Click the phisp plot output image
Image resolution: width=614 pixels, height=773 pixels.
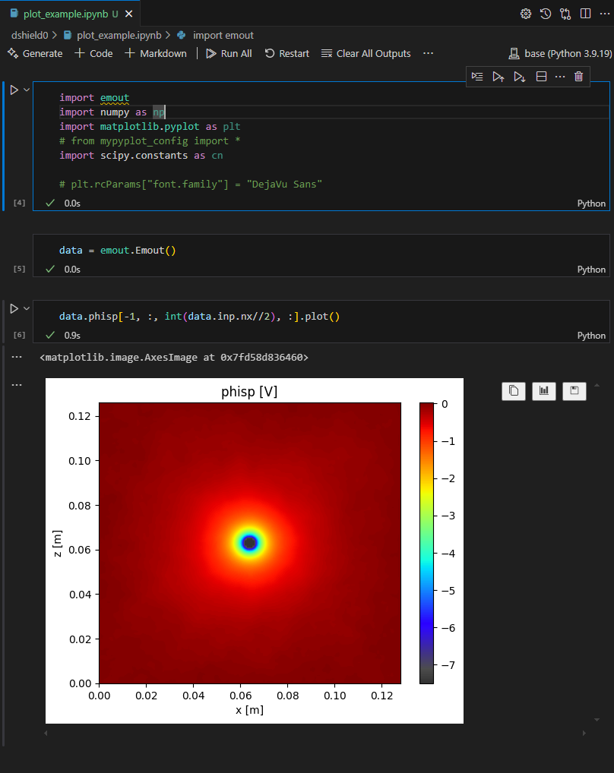[255, 551]
